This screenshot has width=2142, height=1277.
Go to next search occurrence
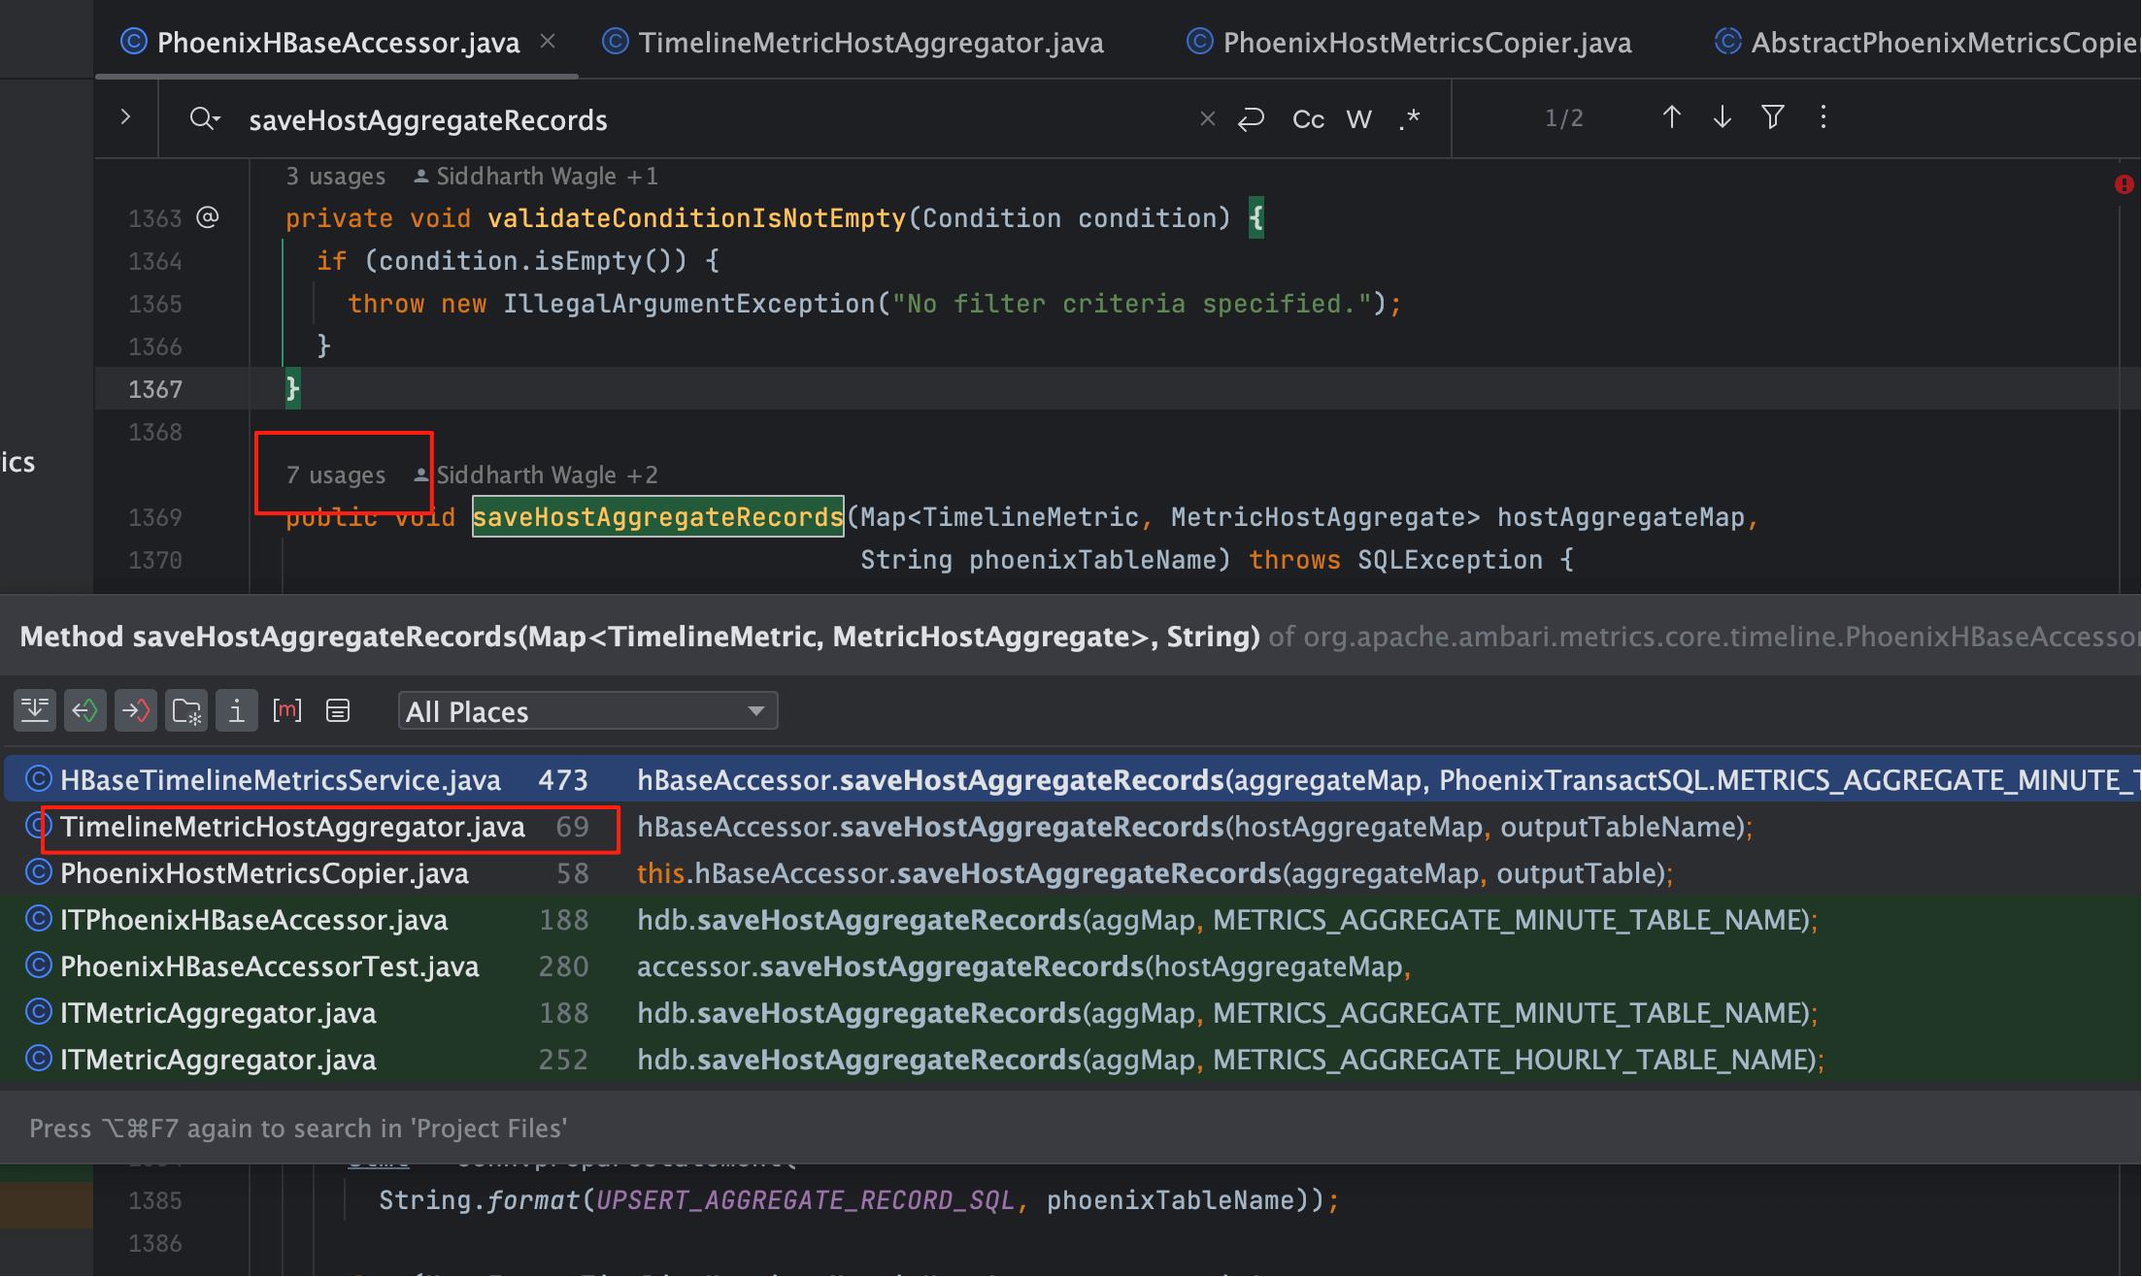coord(1722,117)
